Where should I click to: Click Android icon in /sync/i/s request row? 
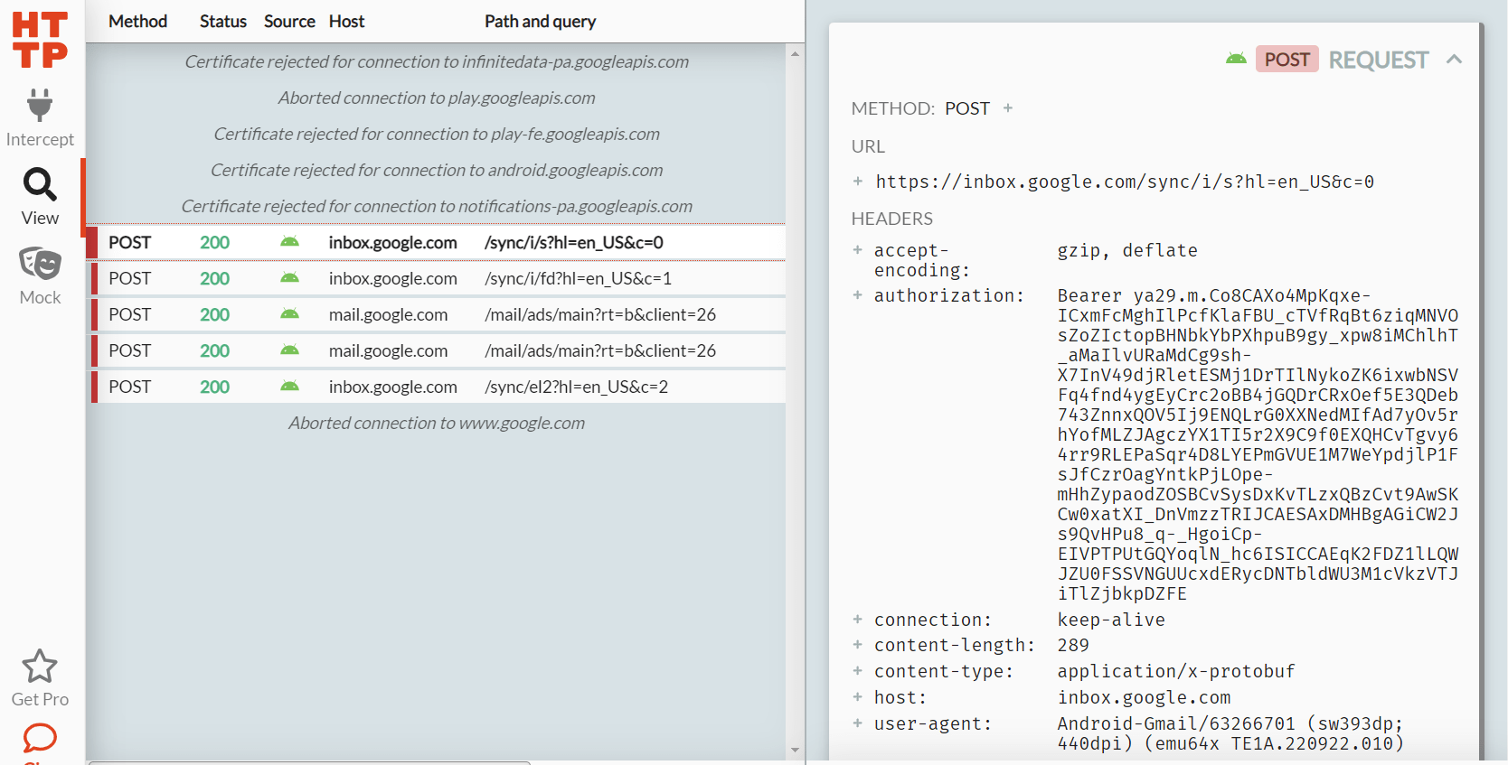(x=289, y=242)
